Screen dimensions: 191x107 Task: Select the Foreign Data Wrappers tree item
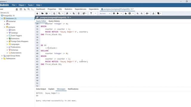tap(19, 41)
